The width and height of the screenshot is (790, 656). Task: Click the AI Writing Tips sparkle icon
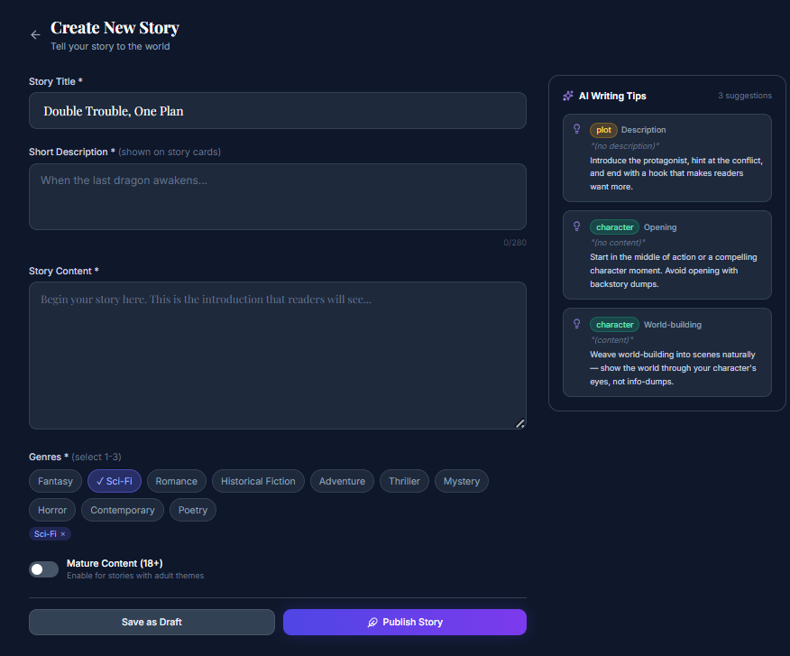pos(568,96)
